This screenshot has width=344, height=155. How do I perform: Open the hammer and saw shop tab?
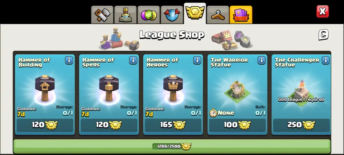click(x=102, y=15)
